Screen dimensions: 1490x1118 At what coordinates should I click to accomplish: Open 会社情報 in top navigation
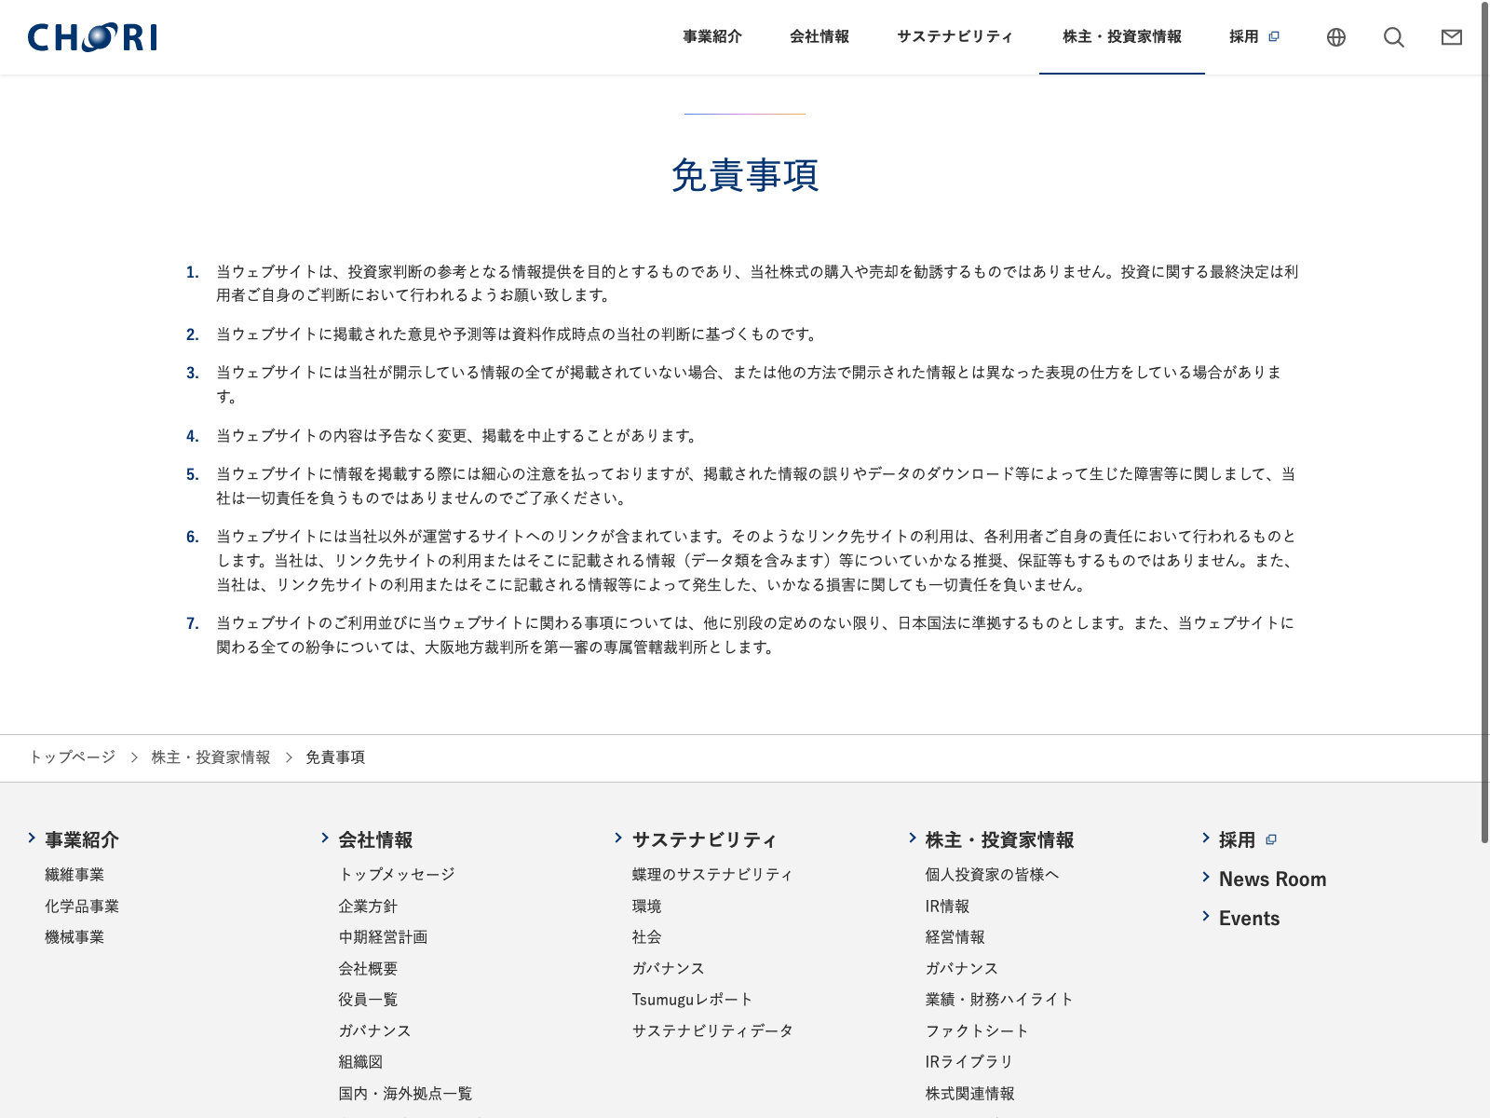[819, 37]
